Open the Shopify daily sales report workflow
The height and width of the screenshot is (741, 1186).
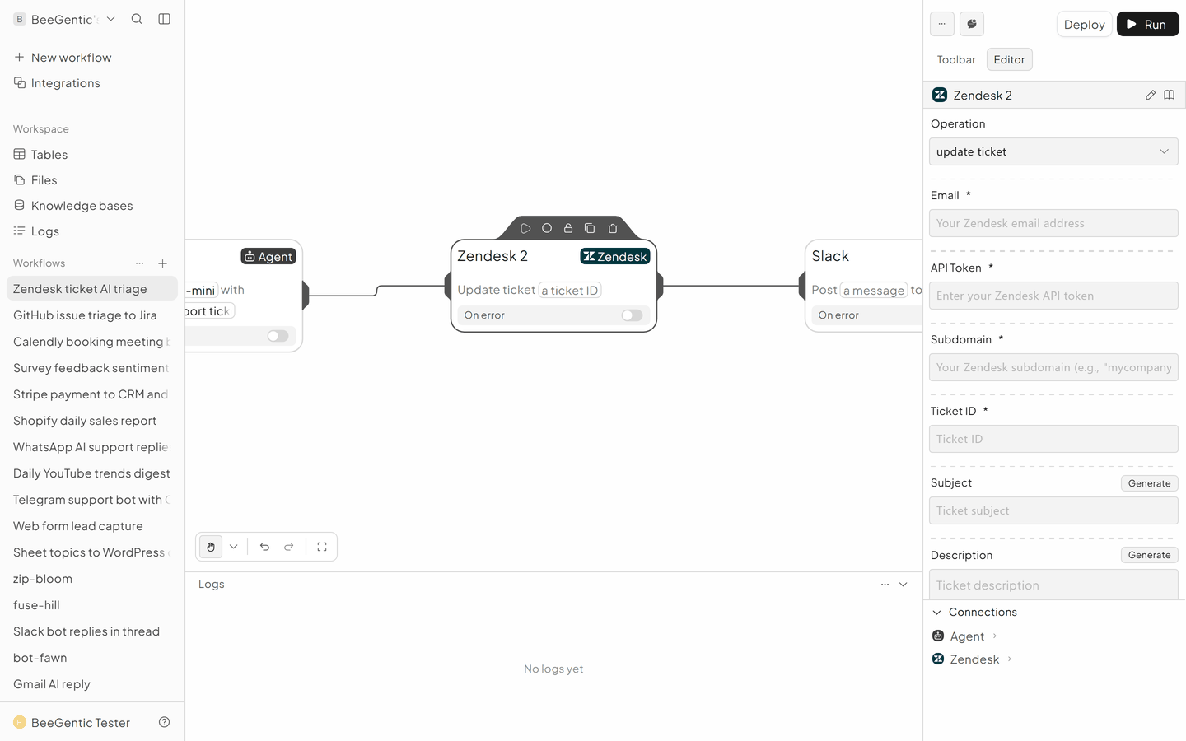[92, 421]
